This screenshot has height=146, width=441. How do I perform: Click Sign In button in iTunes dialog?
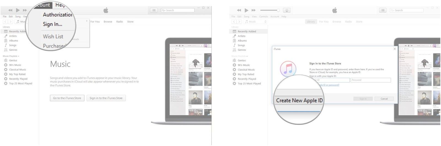coord(363,99)
